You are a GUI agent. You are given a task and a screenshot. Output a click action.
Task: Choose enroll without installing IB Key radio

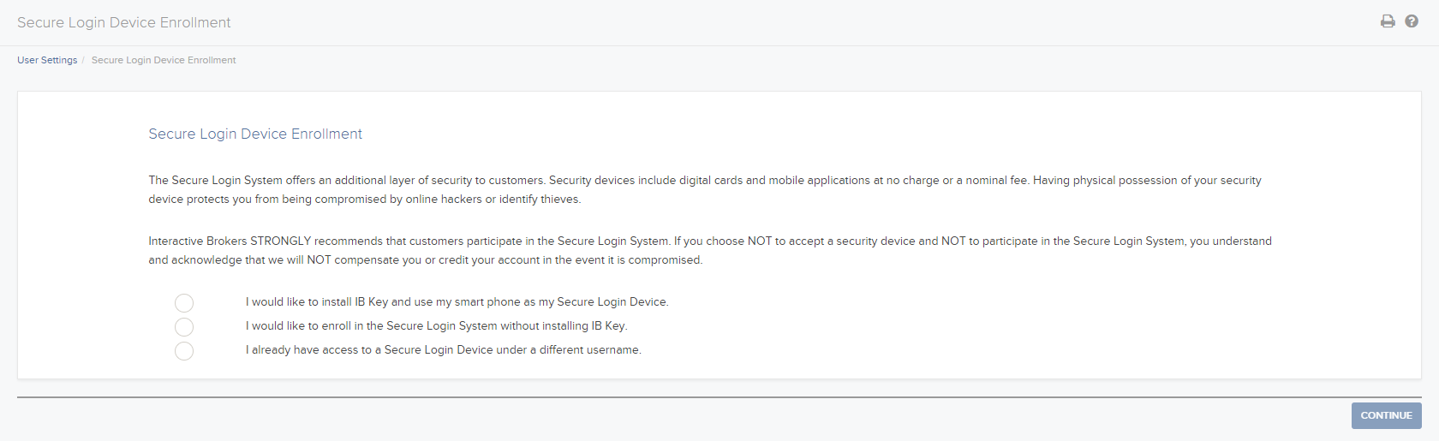pos(184,327)
